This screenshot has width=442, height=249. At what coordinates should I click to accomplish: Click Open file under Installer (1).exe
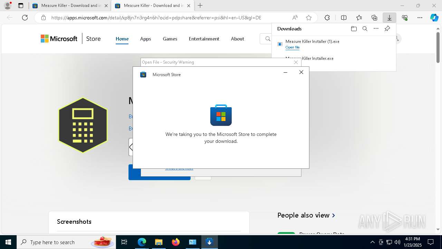coord(292,47)
